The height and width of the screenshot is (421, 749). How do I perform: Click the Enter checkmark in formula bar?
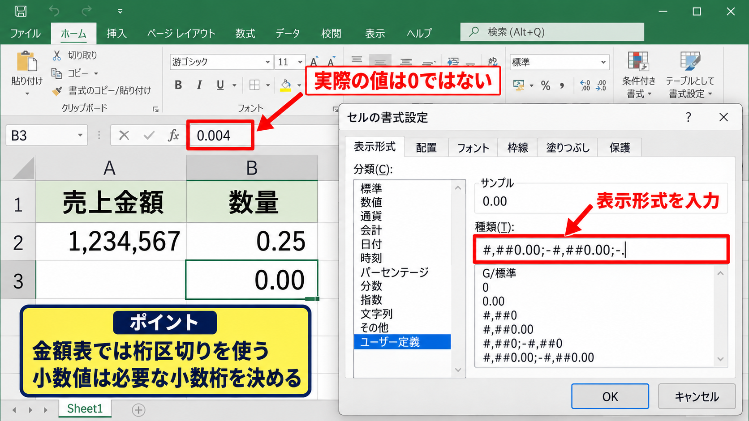[x=149, y=136]
